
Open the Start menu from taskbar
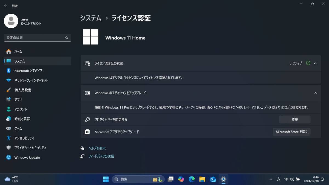(x=106, y=179)
